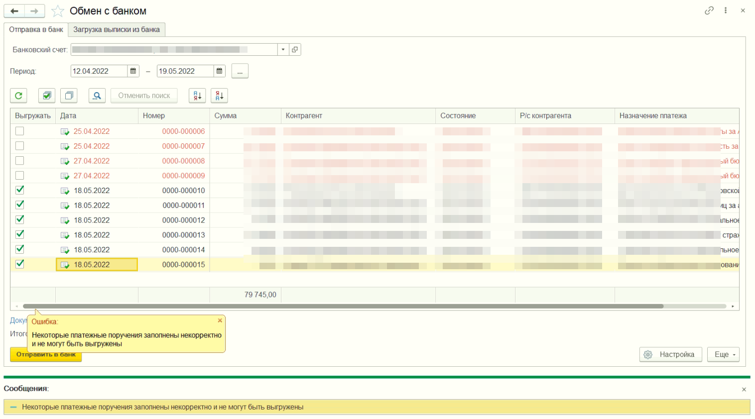Open the Еще dropdown menu
The height and width of the screenshot is (419, 755).
(723, 354)
